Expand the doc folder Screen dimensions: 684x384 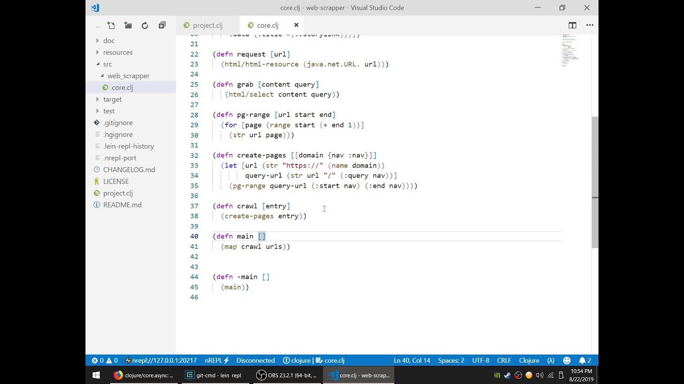[x=109, y=41]
